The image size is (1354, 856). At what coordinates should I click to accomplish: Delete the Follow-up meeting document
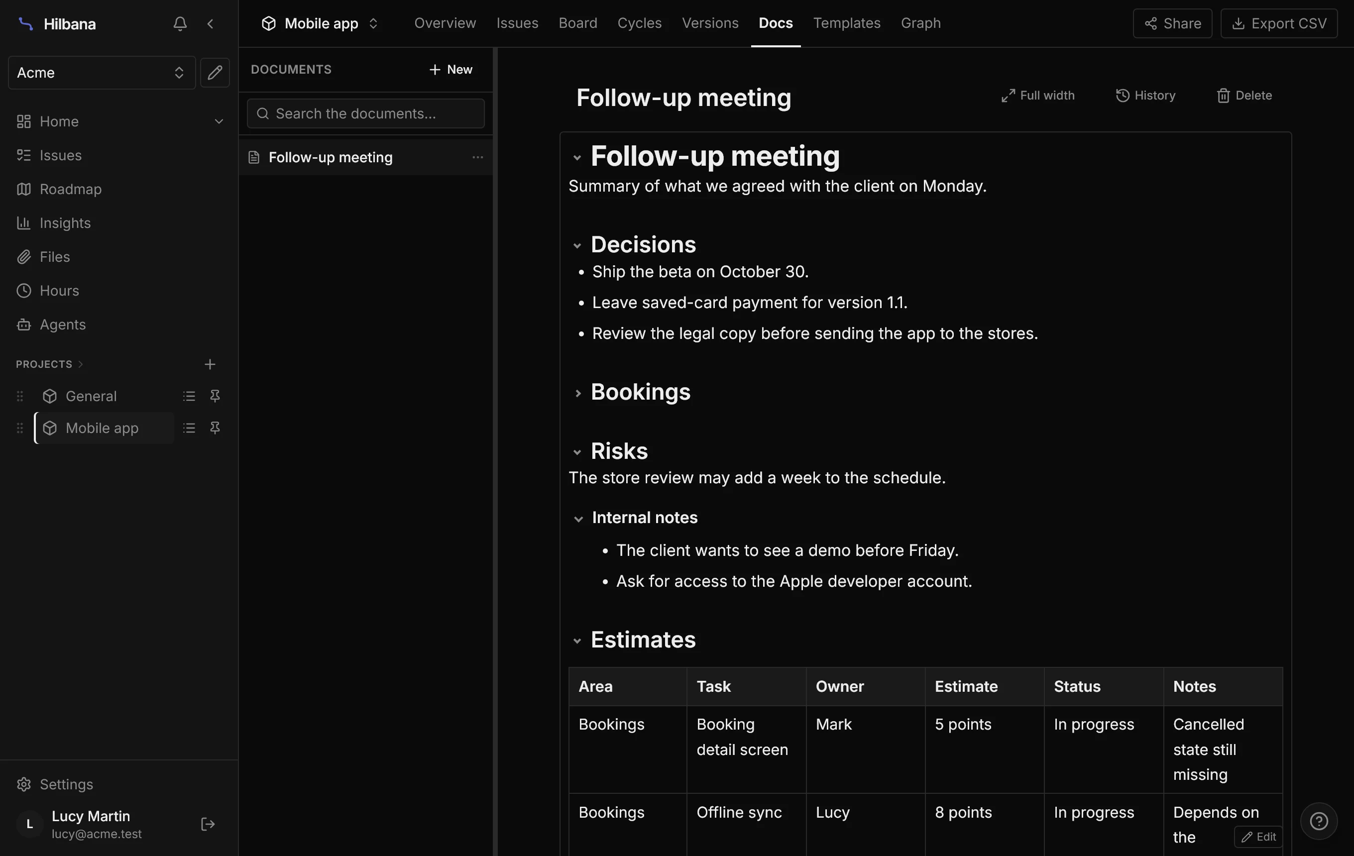pyautogui.click(x=1244, y=96)
